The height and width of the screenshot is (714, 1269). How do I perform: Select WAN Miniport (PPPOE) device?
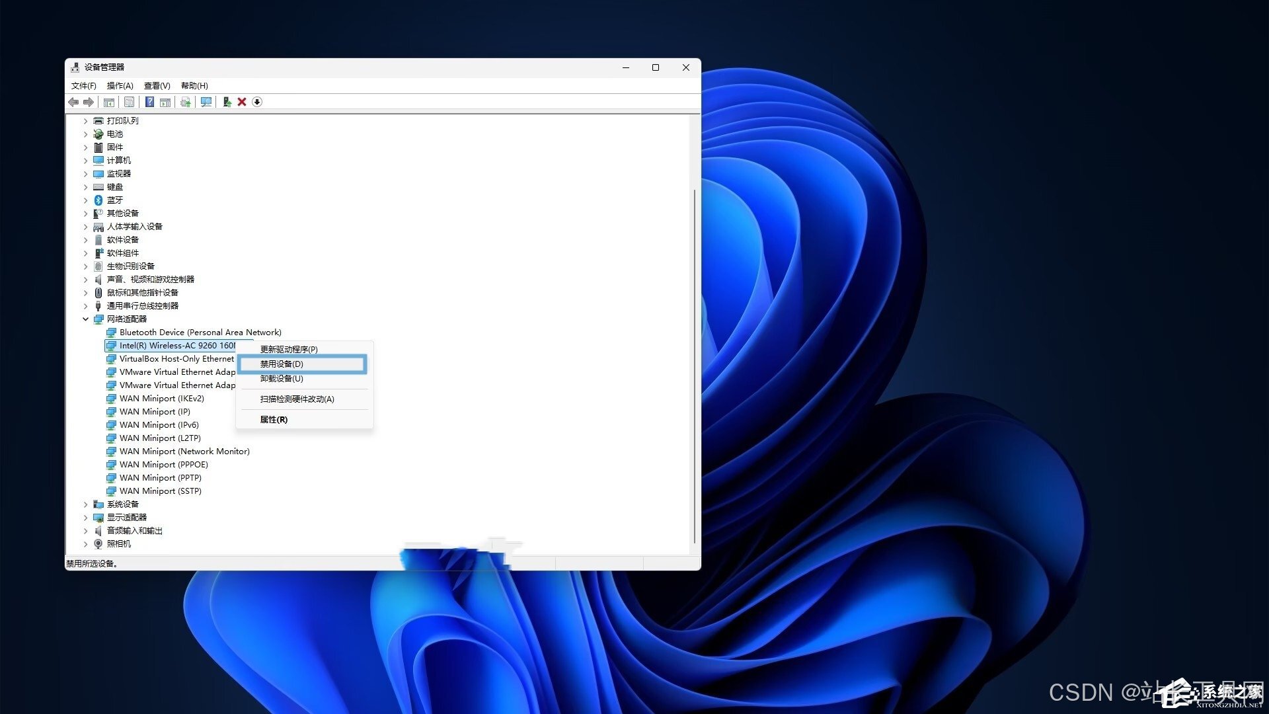pyautogui.click(x=163, y=464)
